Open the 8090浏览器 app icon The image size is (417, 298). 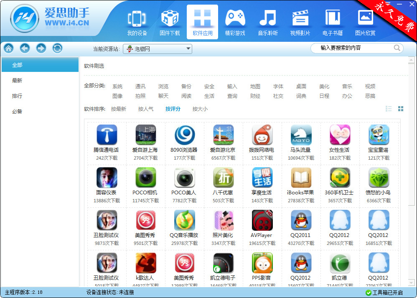pyautogui.click(x=185, y=135)
